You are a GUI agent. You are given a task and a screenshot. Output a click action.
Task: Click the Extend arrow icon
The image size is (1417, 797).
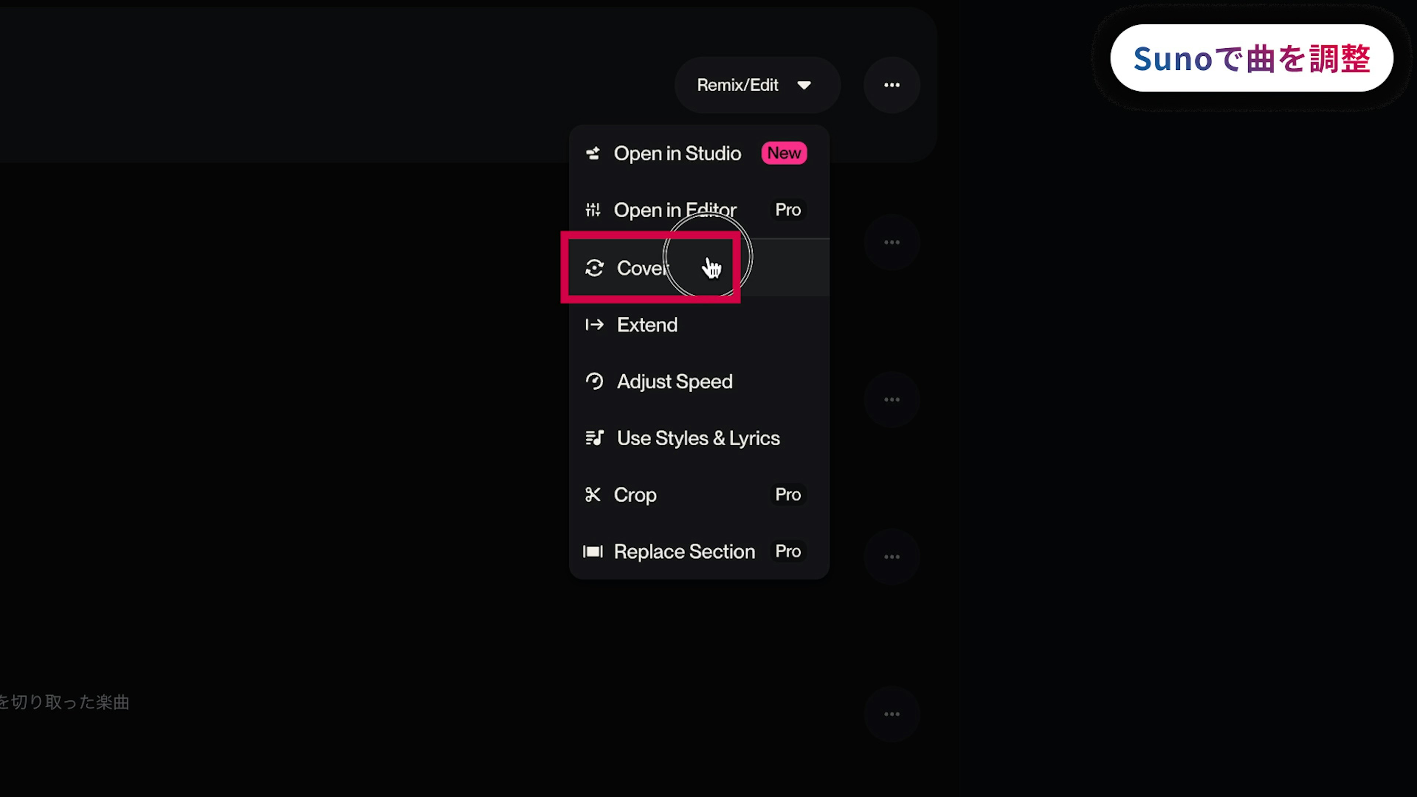pos(594,325)
